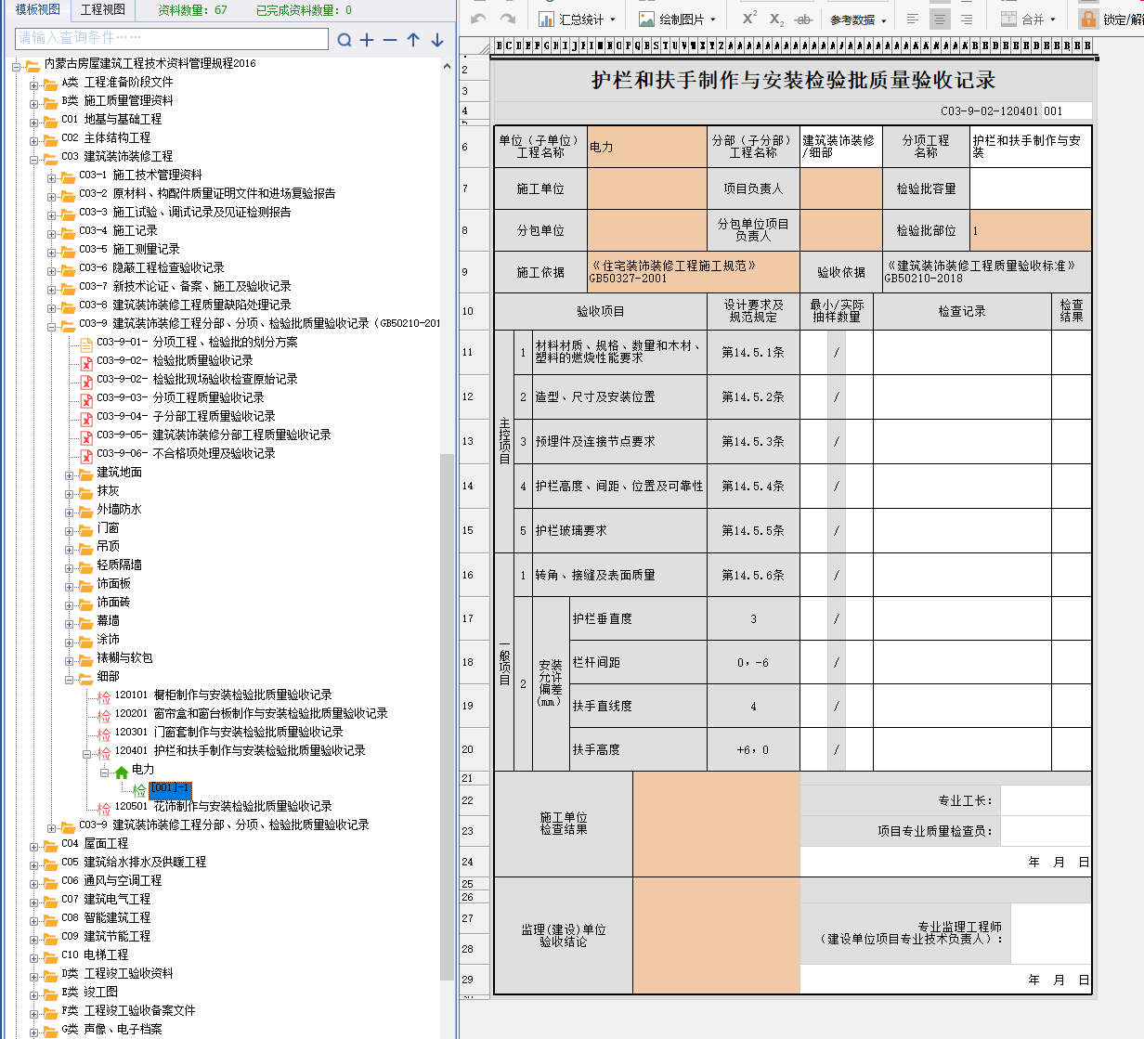
Task: Switch to 工程视图 tab
Action: pyautogui.click(x=102, y=9)
